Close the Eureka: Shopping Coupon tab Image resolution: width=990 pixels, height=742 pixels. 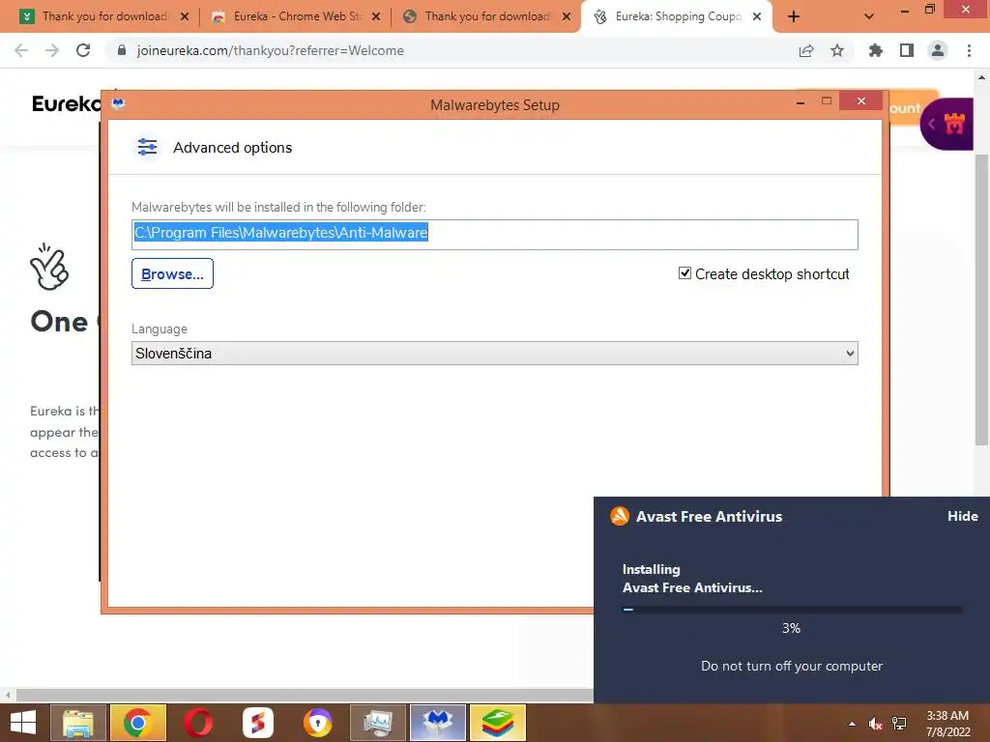click(756, 16)
